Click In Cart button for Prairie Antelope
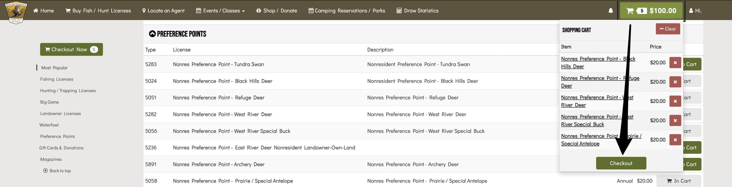732x187 pixels. tap(679, 181)
